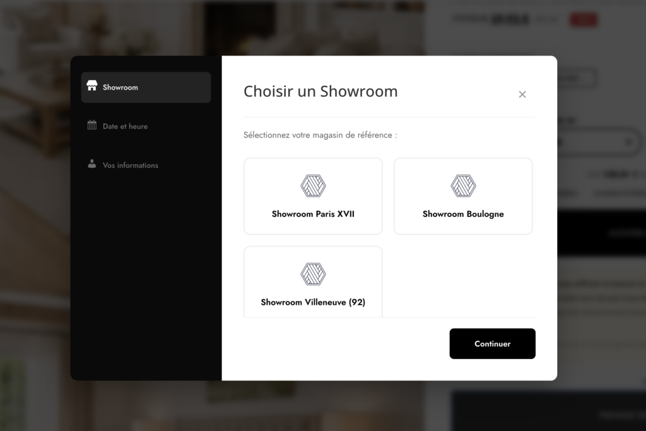This screenshot has width=646, height=431.
Task: Click hexagon logo of Showroom Boulogne
Action: (x=463, y=186)
